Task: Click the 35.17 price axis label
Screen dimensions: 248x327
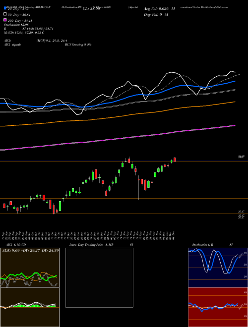Action: tap(241, 212)
